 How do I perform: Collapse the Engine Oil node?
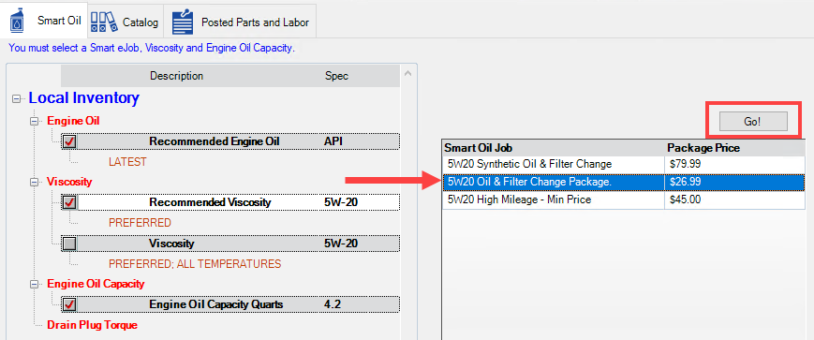click(35, 121)
